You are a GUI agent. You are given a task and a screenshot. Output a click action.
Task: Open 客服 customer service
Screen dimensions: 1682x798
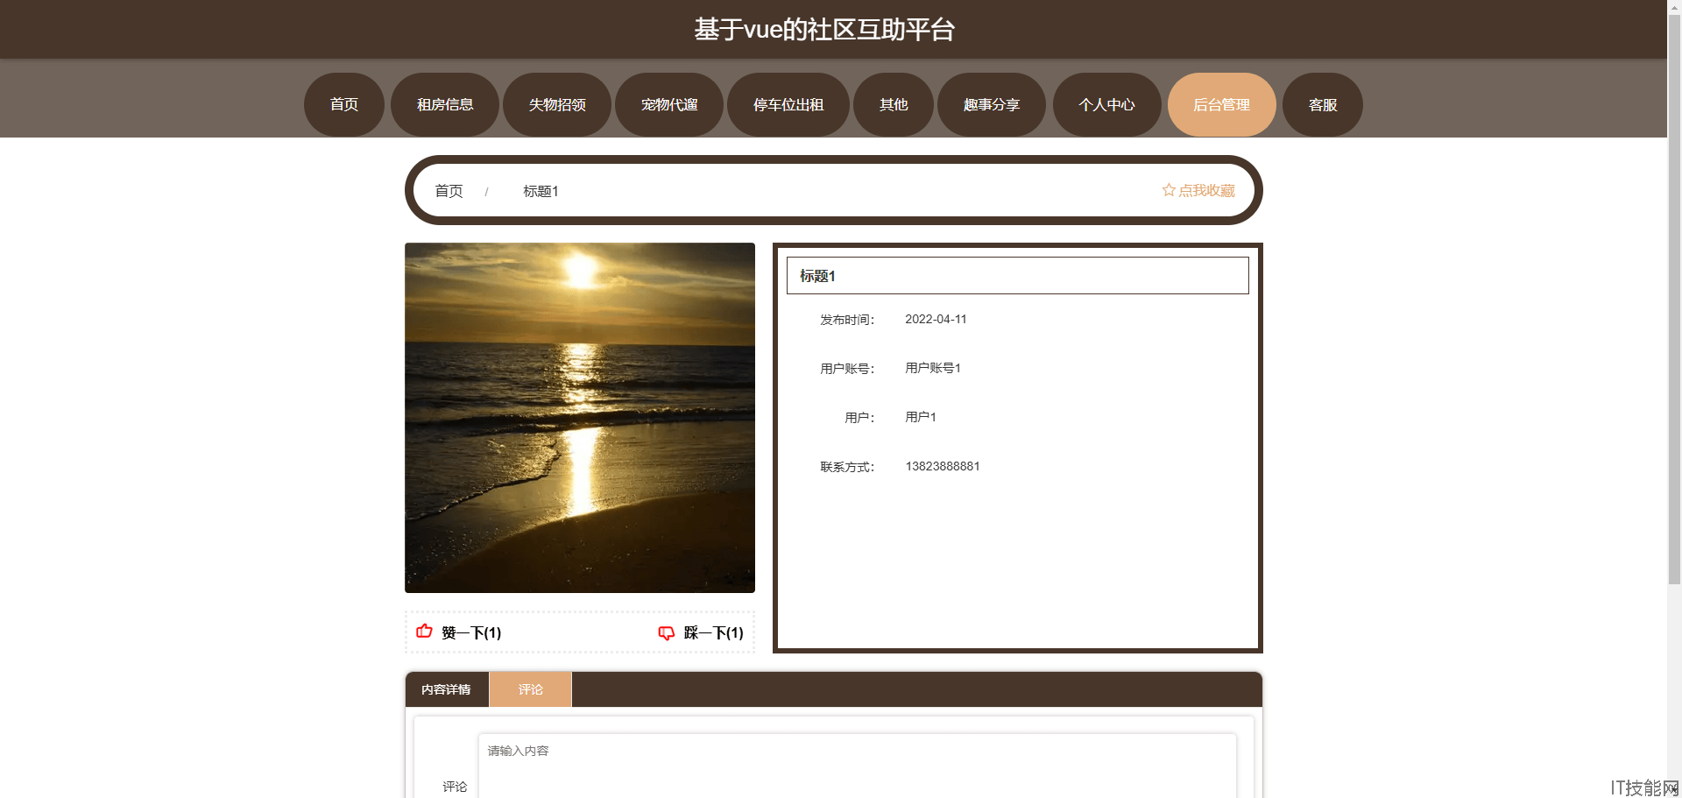1323,104
